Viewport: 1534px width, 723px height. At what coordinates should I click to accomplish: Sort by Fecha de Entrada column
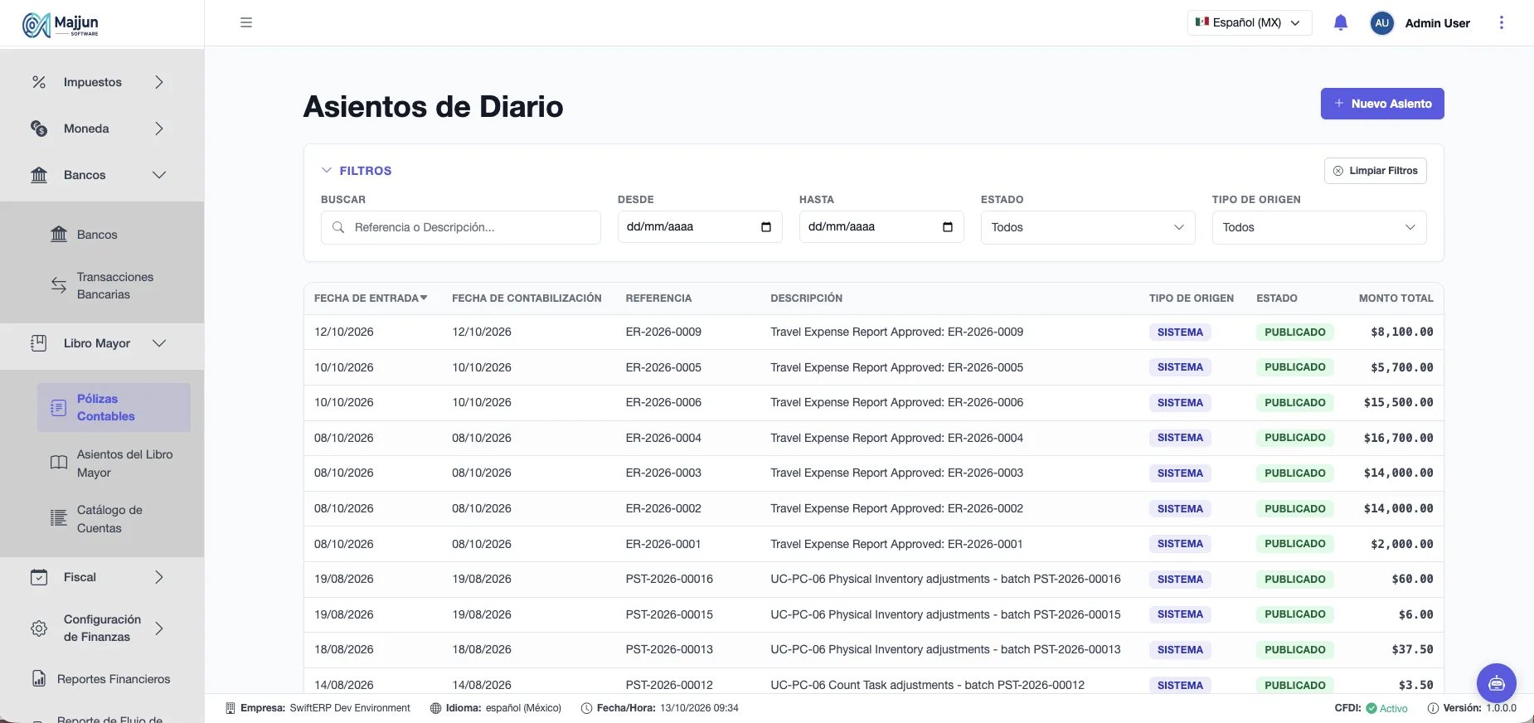[371, 298]
